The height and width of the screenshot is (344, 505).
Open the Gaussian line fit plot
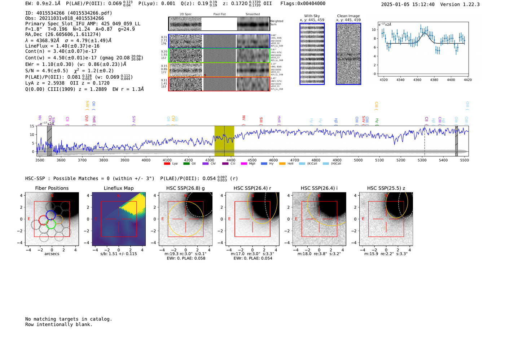(423, 49)
